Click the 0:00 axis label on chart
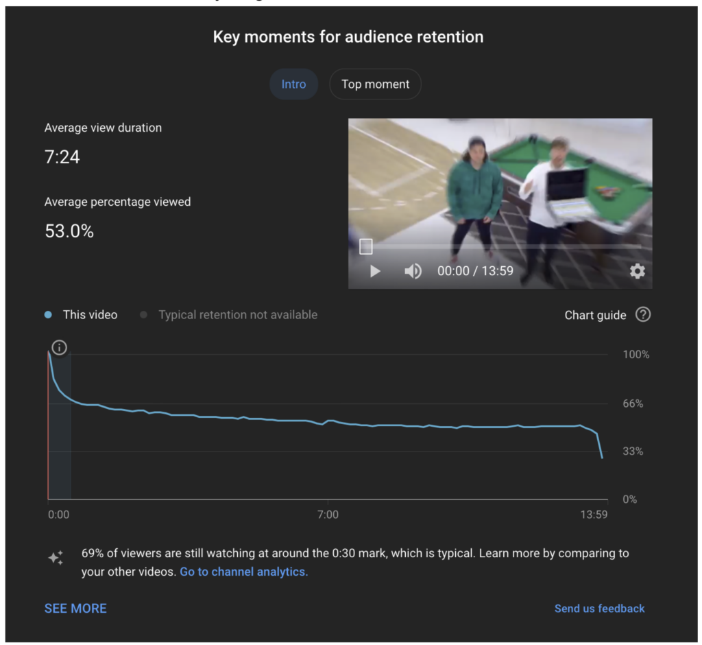This screenshot has height=645, width=702. coord(59,515)
